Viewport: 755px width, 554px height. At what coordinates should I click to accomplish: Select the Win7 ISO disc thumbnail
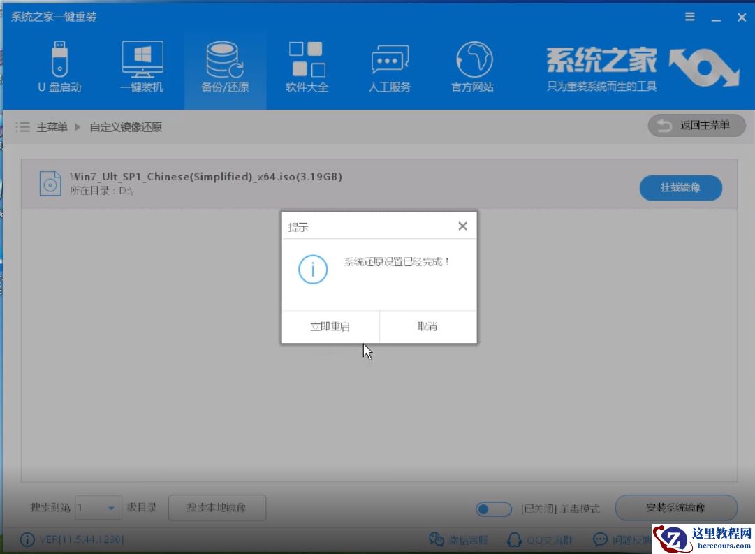(50, 184)
